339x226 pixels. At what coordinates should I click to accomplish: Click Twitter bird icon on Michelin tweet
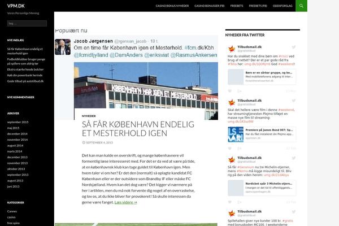293,158
